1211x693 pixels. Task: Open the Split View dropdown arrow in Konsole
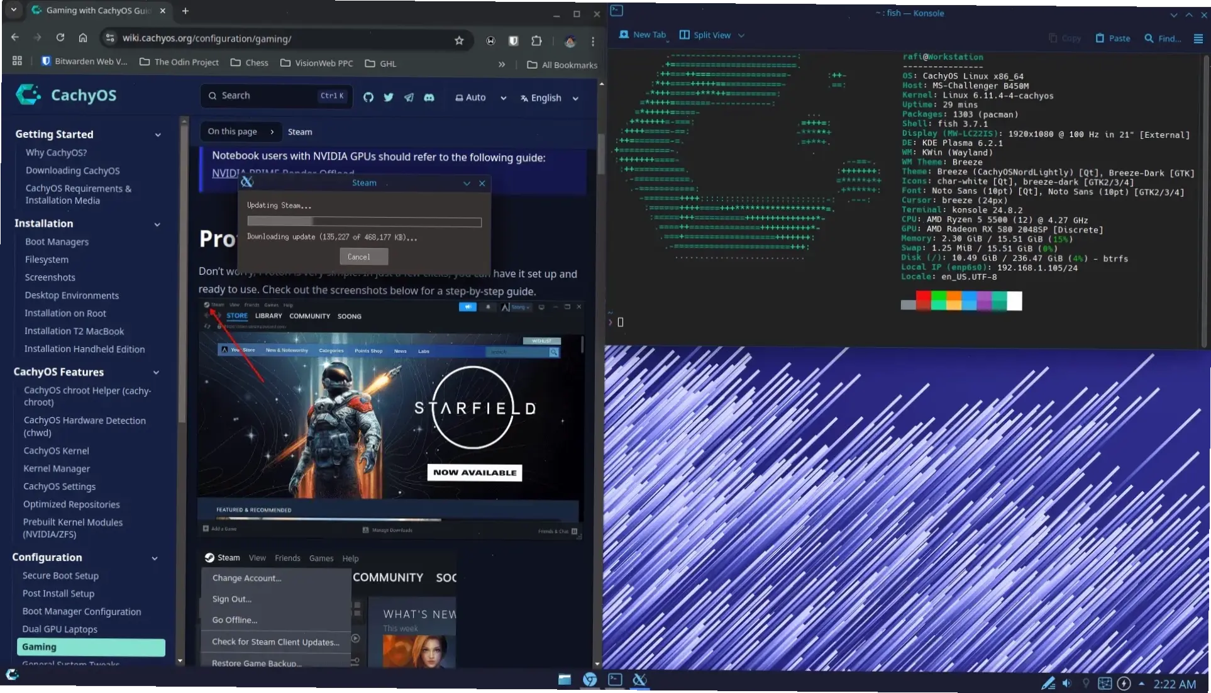point(741,36)
